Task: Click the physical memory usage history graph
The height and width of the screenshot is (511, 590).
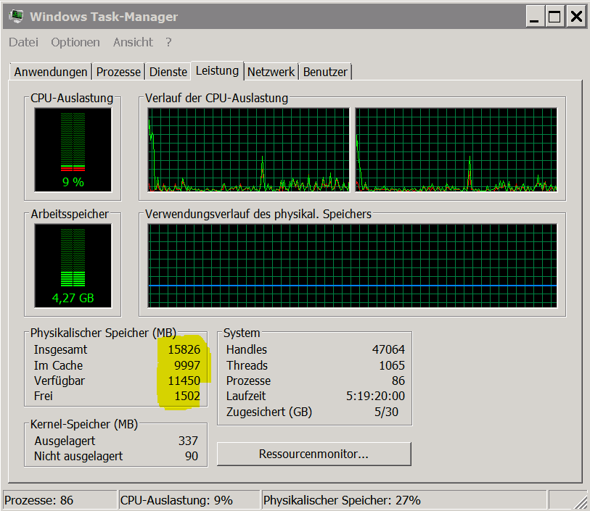Action: click(x=352, y=266)
